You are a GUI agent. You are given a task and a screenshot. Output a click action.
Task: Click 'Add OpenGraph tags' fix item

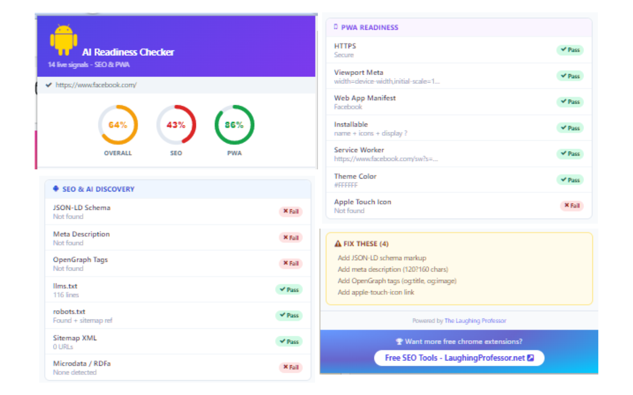[x=397, y=281]
